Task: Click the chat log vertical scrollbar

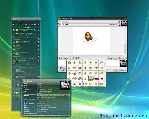Action: click(x=125, y=41)
